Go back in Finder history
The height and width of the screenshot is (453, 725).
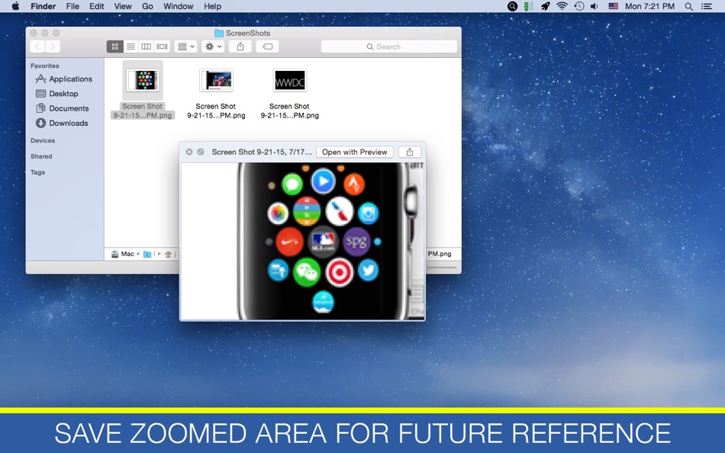37,47
